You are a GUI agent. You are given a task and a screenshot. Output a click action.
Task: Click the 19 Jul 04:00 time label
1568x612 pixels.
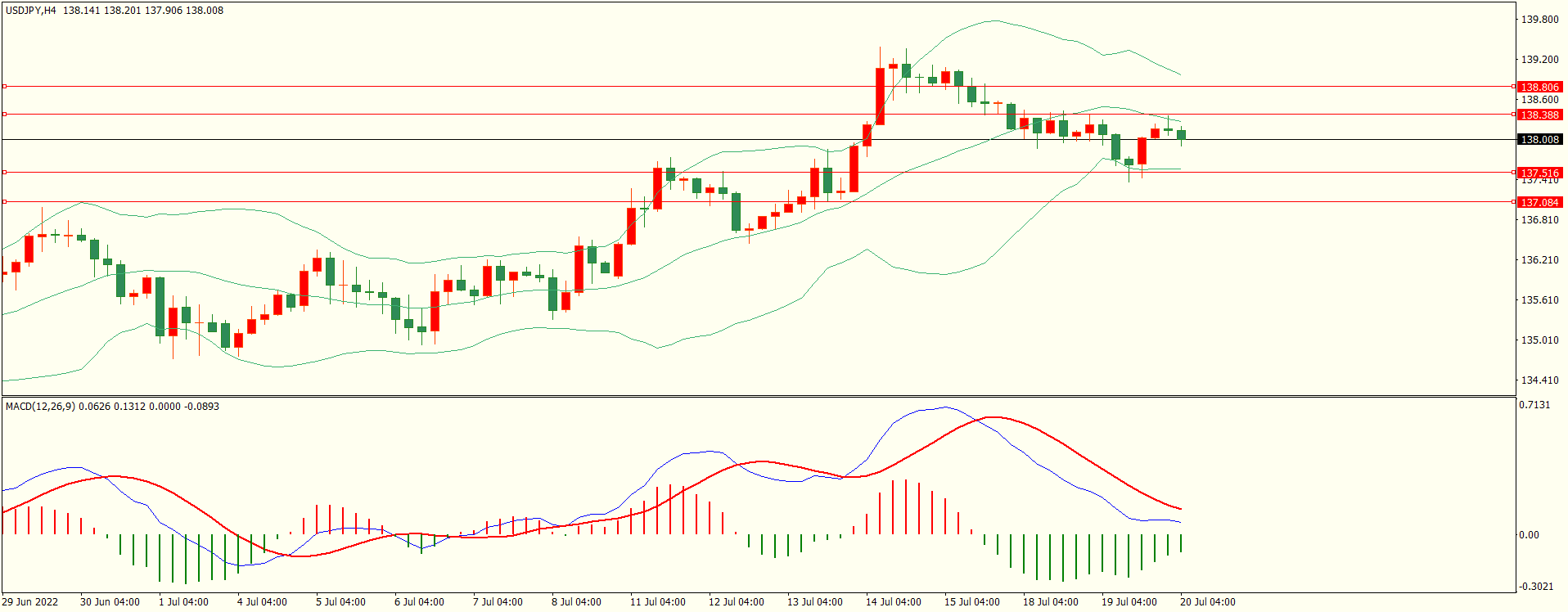(1129, 602)
